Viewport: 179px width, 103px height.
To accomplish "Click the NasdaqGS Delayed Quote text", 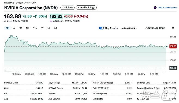I will pos(20,3).
